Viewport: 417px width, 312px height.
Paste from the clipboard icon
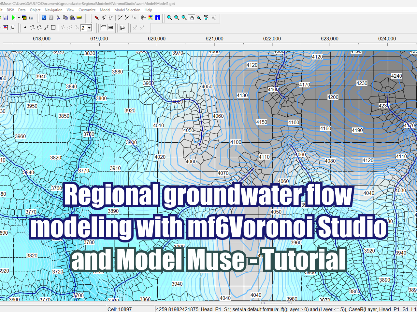point(72,18)
